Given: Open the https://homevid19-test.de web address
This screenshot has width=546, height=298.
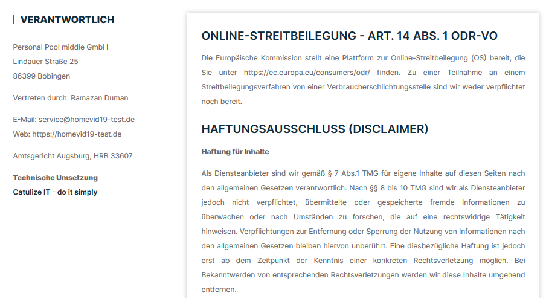Looking at the screenshot, I should click(77, 134).
